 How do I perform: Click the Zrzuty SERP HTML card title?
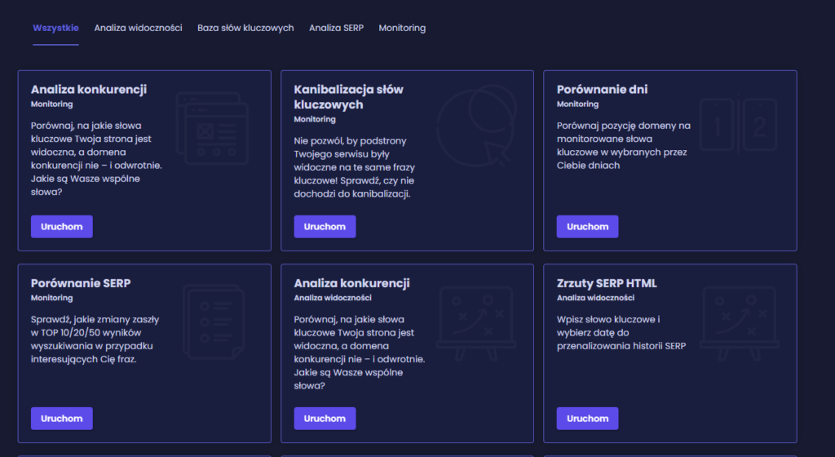pos(607,283)
